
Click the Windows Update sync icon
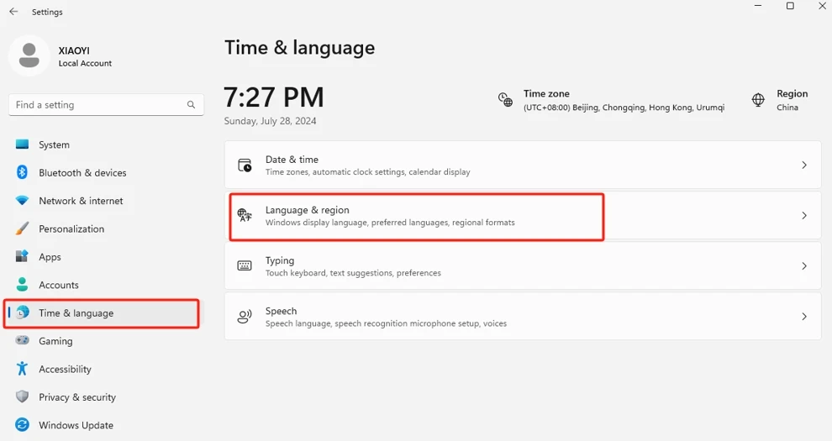coord(22,424)
